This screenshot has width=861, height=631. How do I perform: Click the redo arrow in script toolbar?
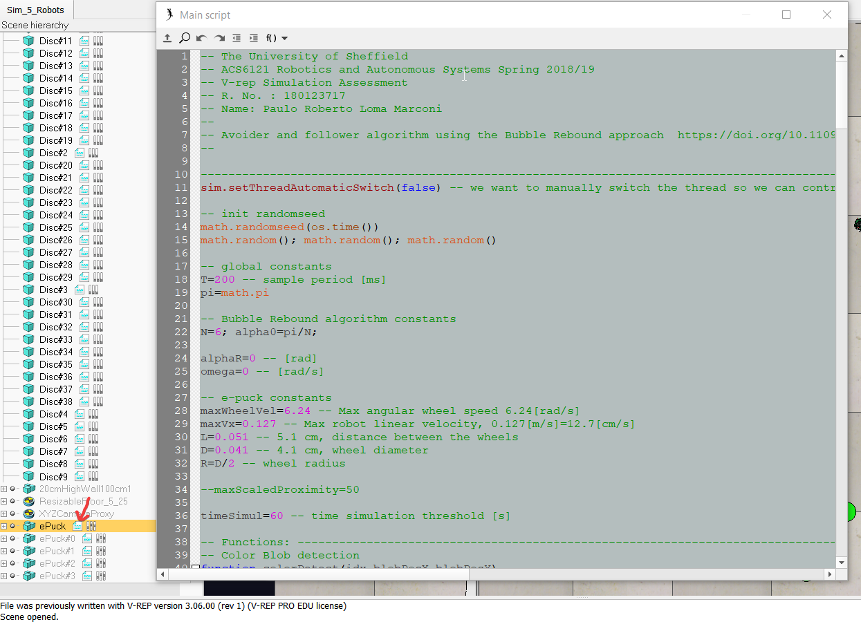click(x=219, y=38)
